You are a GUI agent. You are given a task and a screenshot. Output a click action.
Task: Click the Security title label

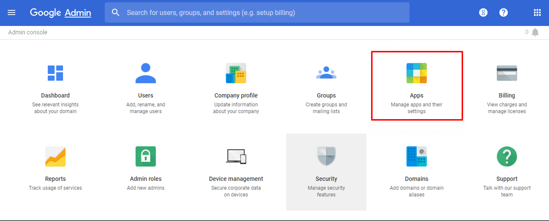[x=326, y=179]
